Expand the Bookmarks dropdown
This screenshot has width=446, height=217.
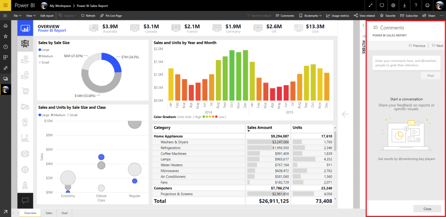coord(310,16)
